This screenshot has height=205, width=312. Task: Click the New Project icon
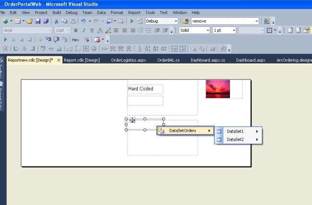point(5,21)
